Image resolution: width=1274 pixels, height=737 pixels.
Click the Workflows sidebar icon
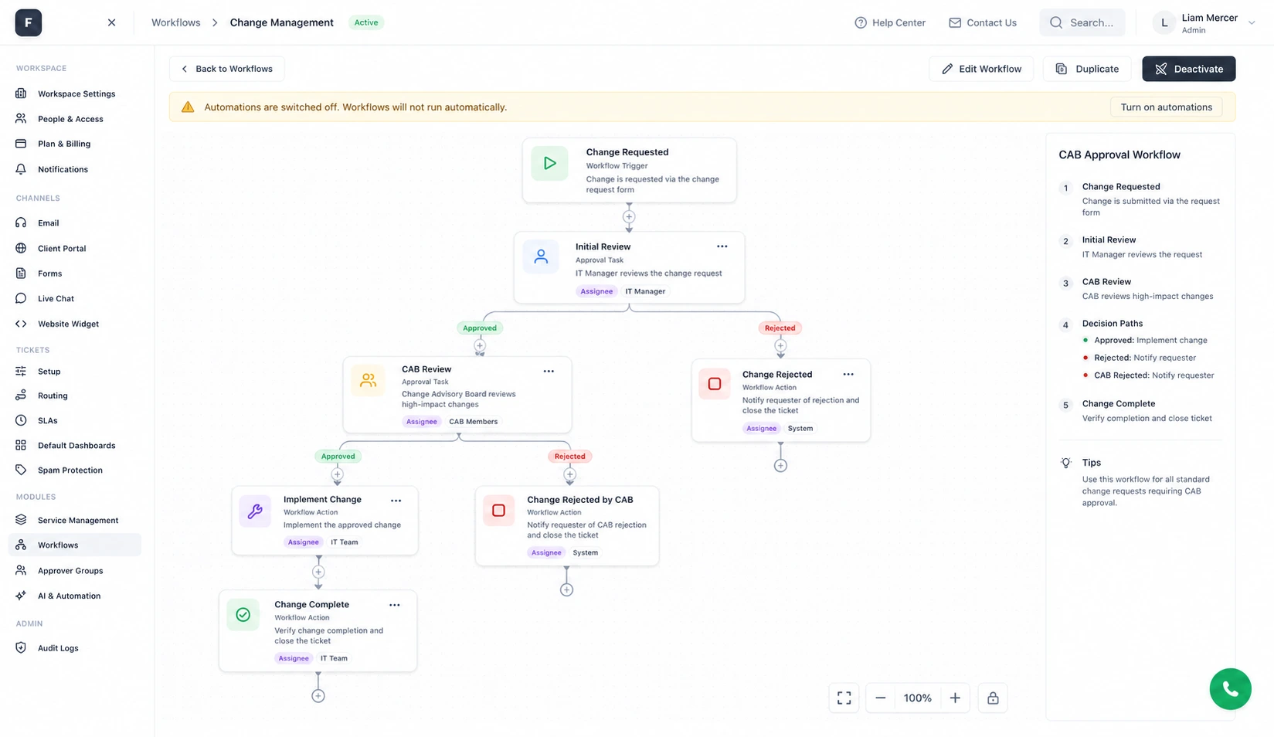[x=21, y=545]
